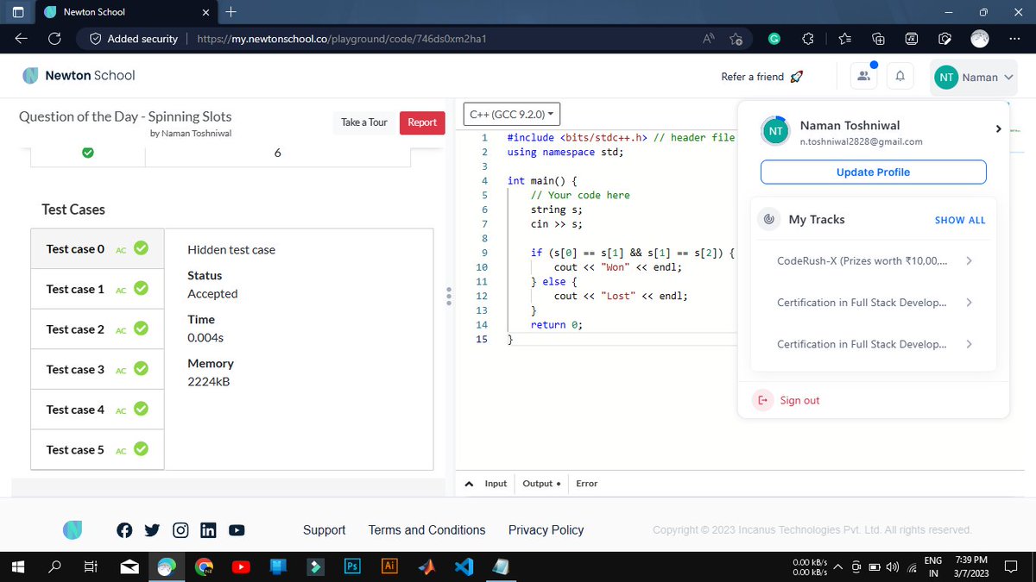Open Visual Studio Code from taskbar

[x=464, y=566]
